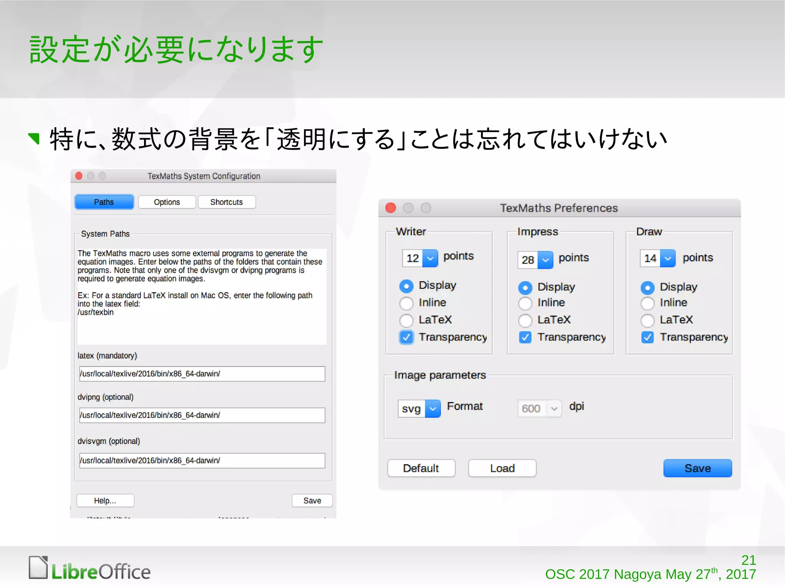Click the Default button

(x=421, y=468)
